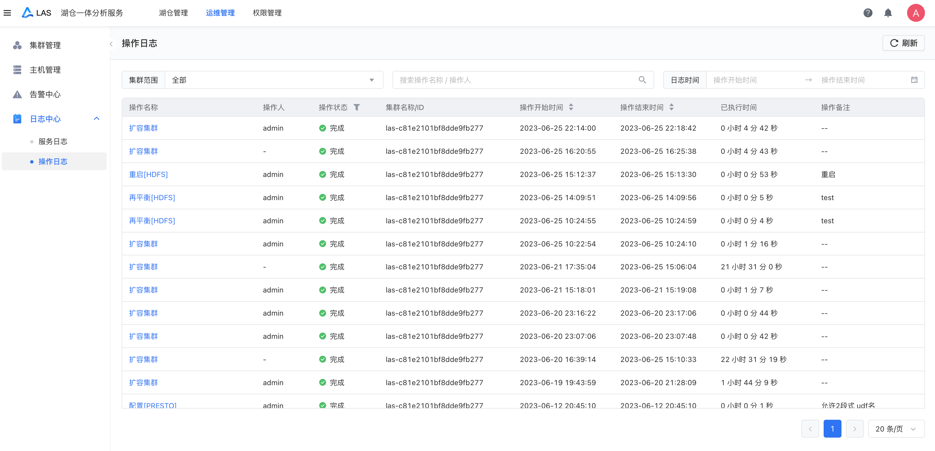Open 扩容集群 log started 2023-06-20 23:07:06
Viewport: 935px width, 451px height.
click(x=143, y=337)
